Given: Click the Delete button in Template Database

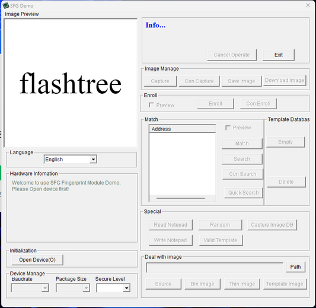Looking at the screenshot, I should 286,182.
